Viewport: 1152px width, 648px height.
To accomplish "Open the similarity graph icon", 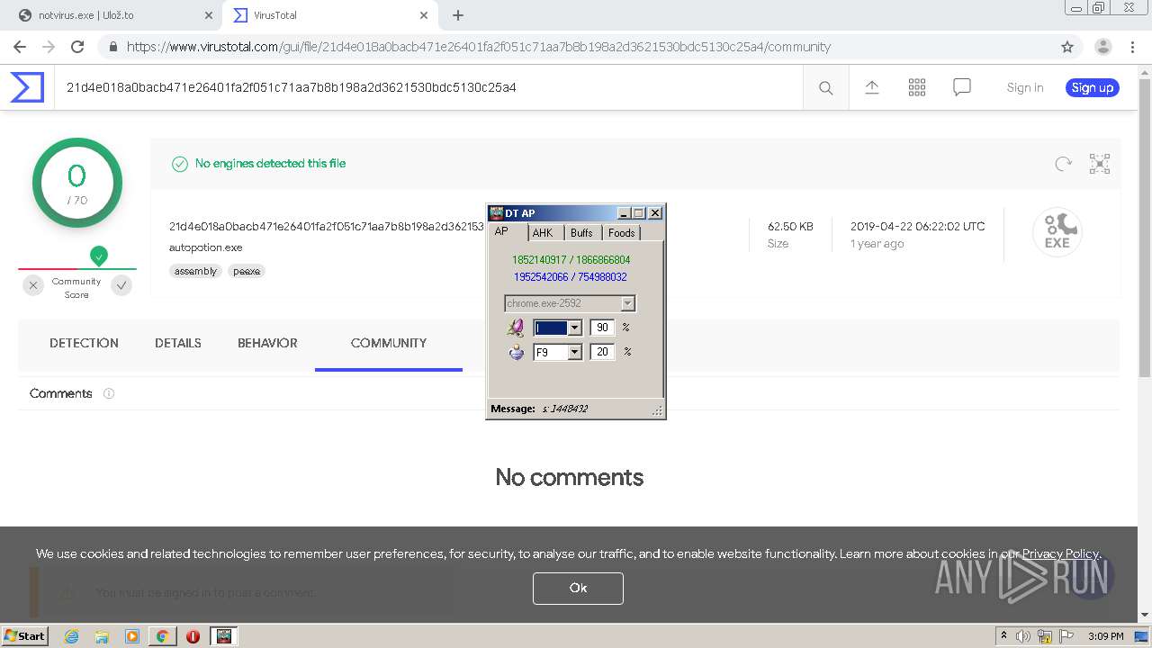I will click(1100, 164).
